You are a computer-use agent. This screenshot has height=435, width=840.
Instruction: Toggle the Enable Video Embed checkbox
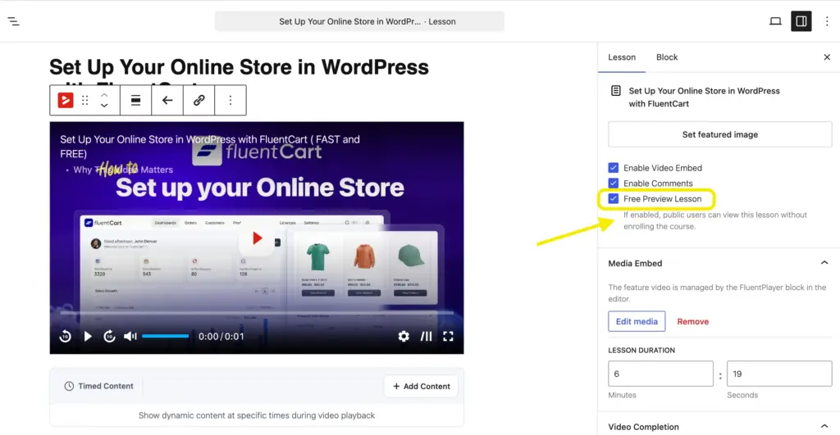[614, 167]
